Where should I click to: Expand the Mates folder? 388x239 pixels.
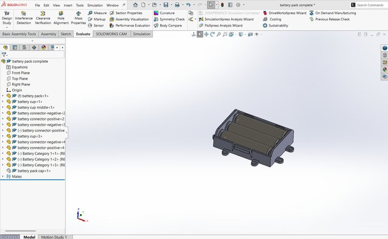click(x=2, y=176)
